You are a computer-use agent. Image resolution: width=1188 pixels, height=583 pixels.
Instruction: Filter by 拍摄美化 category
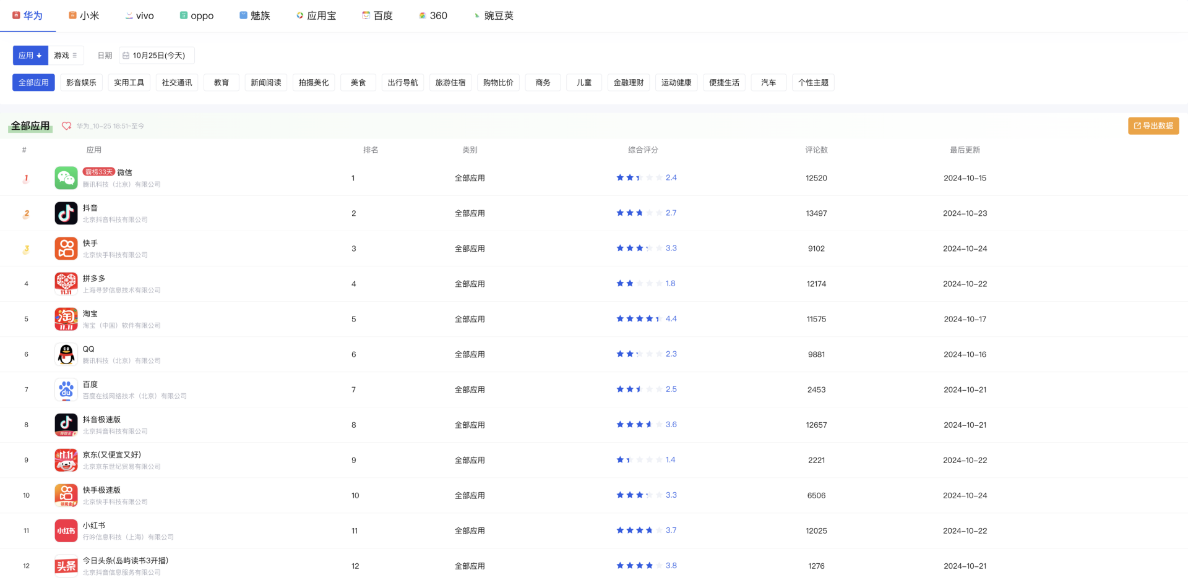point(314,83)
